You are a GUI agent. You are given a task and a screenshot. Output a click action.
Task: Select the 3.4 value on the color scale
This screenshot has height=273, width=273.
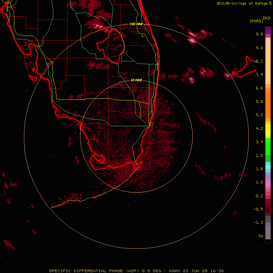[259, 142]
